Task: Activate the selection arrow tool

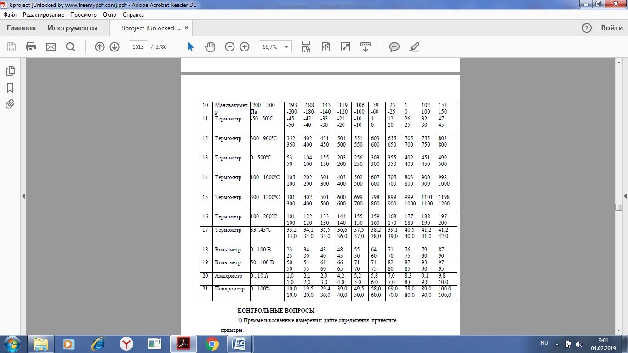Action: tap(191, 47)
